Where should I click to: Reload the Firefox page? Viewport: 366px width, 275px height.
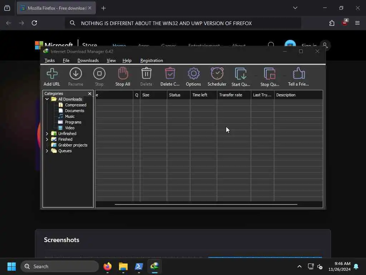[x=34, y=23]
